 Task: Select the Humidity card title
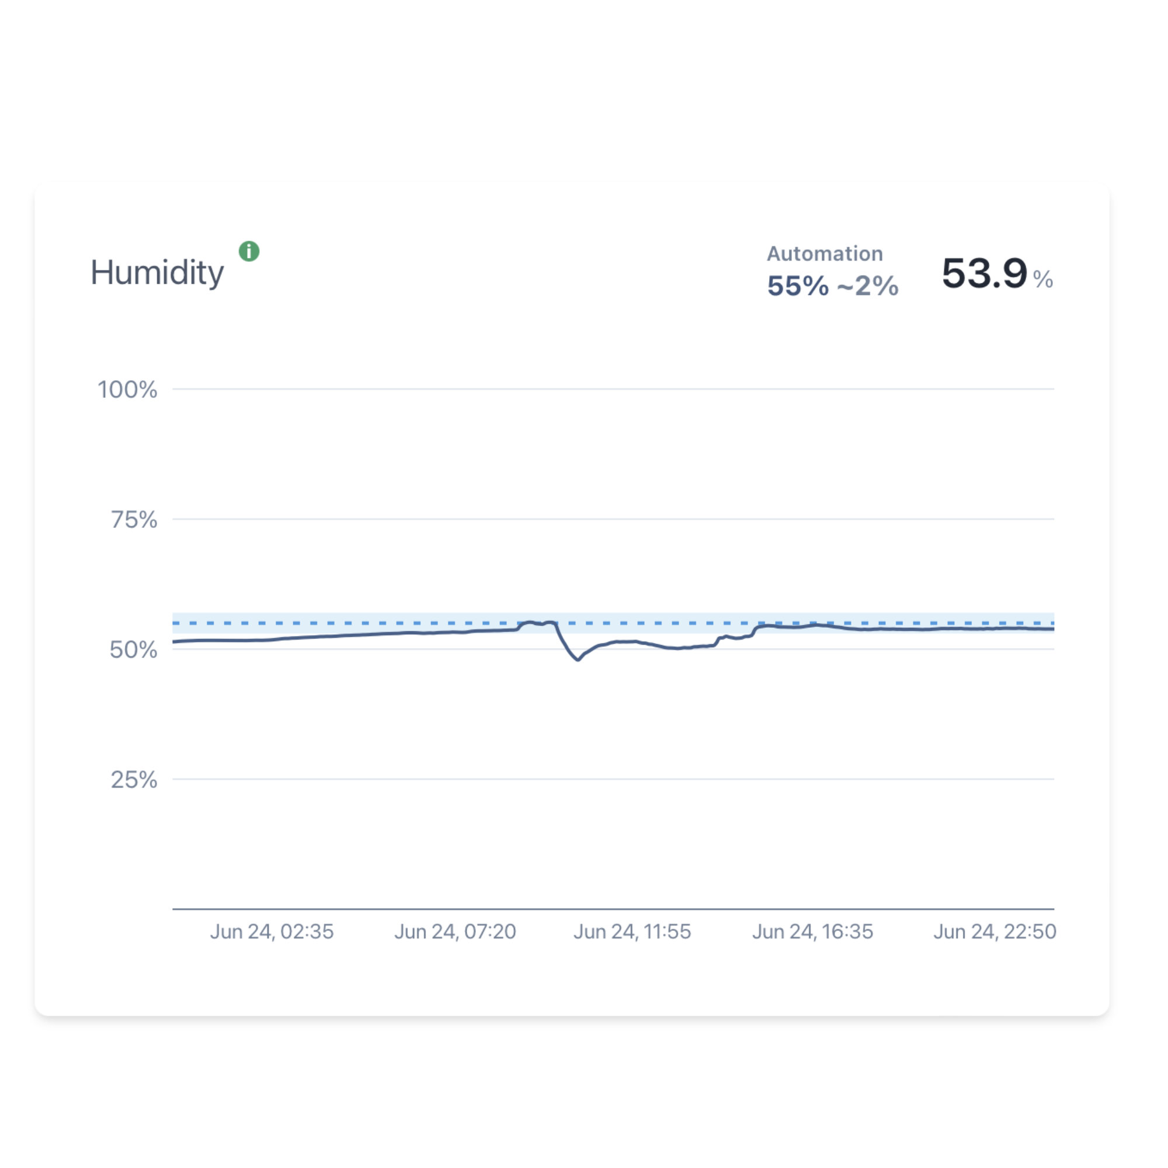tap(157, 273)
